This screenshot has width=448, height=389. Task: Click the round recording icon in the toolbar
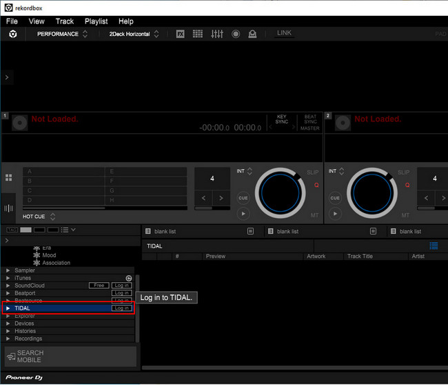click(236, 34)
